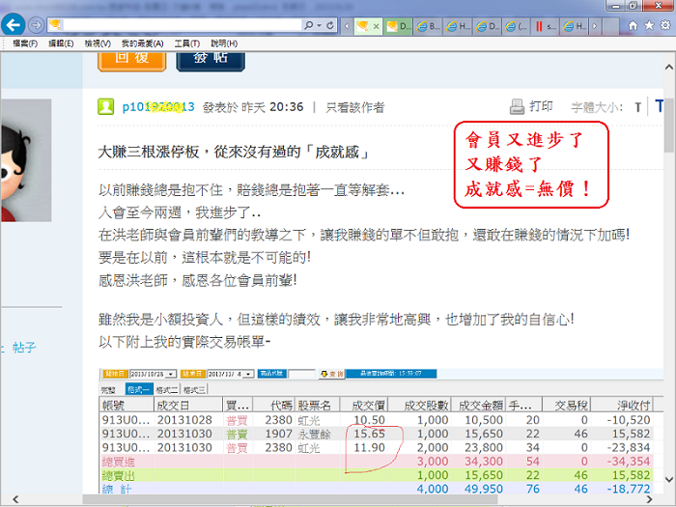Open the 說明(H) menu
The width and height of the screenshot is (676, 507).
coord(224,43)
